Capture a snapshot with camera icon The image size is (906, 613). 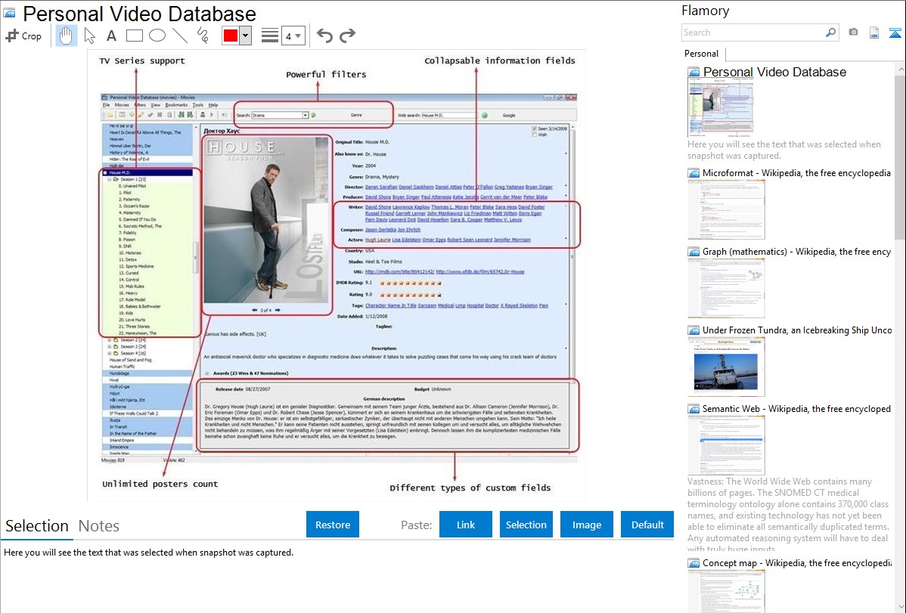coord(853,33)
